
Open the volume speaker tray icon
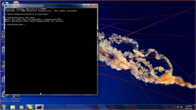[x=182, y=107]
